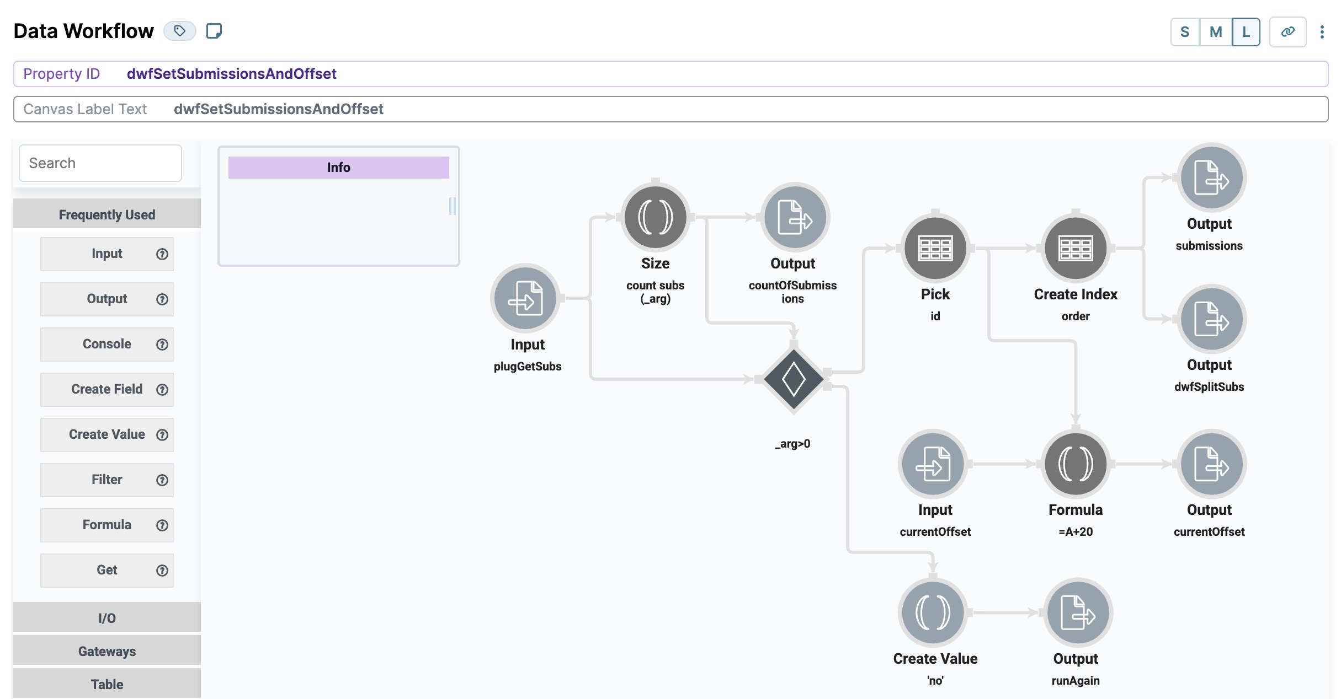This screenshot has width=1341, height=699.
Task: Switch canvas size to S
Action: click(x=1184, y=32)
